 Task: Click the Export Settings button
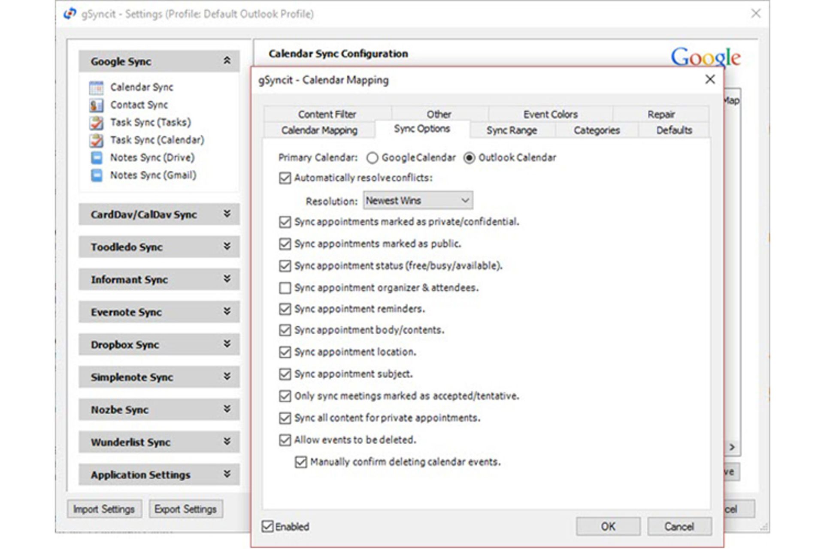(x=185, y=509)
